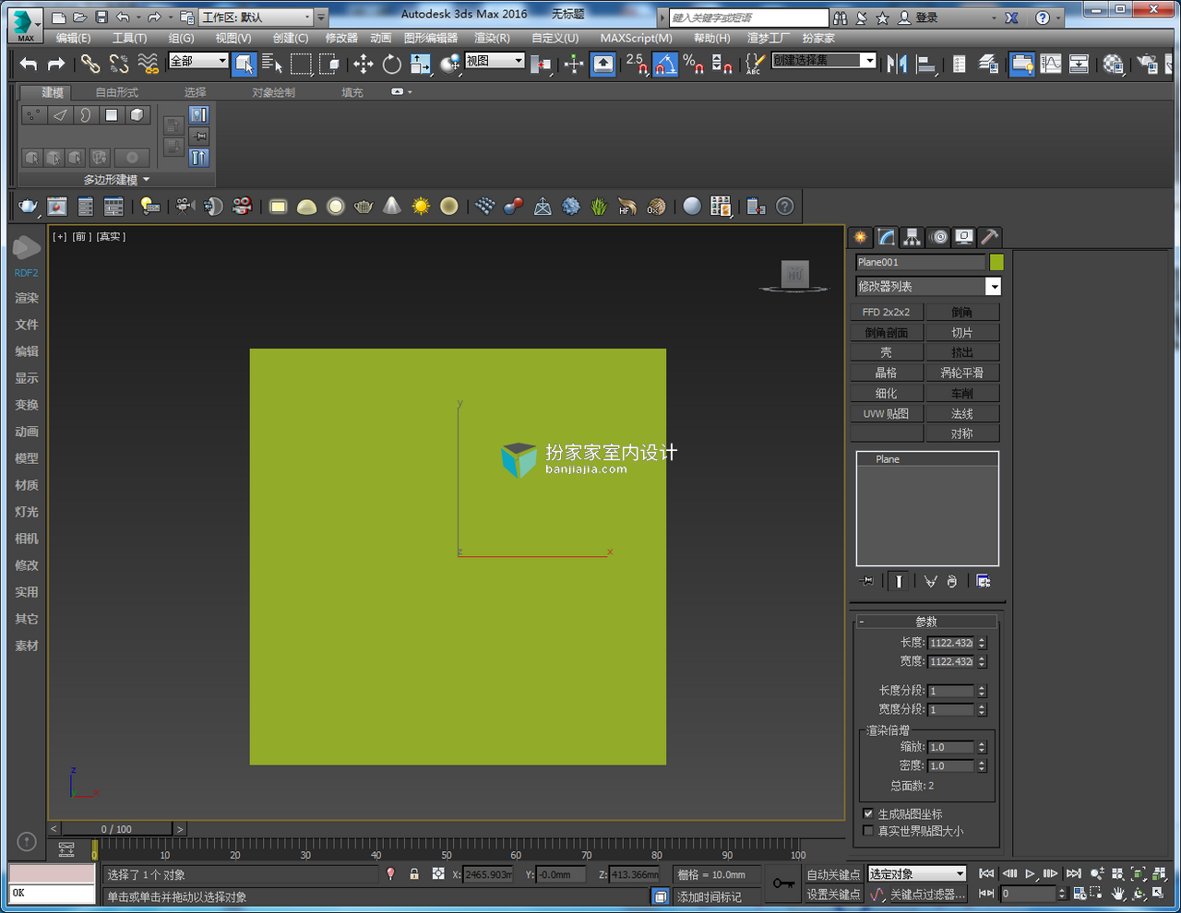The height and width of the screenshot is (913, 1181).
Task: Open the 渲染(R) menu
Action: pos(492,38)
